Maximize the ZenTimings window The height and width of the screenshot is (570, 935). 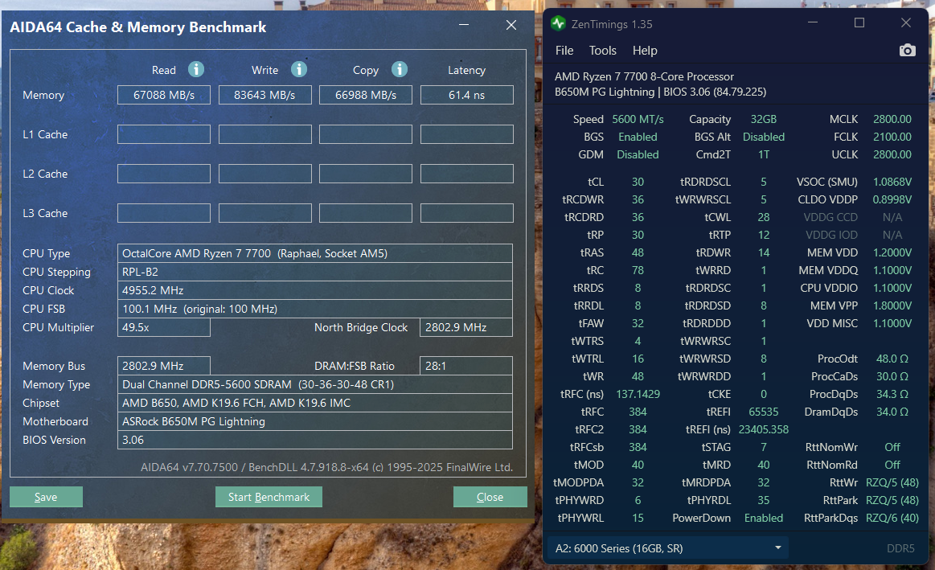859,23
